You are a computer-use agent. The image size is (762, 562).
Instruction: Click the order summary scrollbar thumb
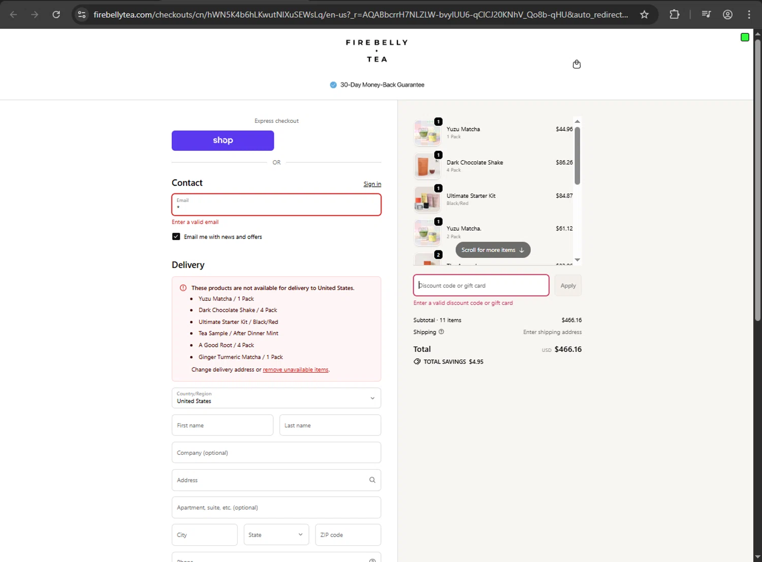(x=577, y=155)
